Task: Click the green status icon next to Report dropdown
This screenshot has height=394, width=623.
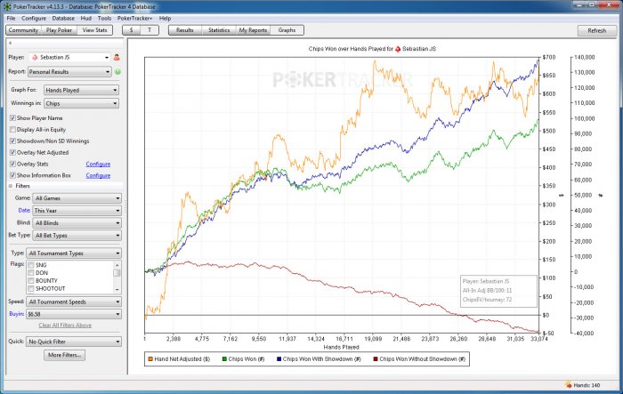Action: point(117,72)
